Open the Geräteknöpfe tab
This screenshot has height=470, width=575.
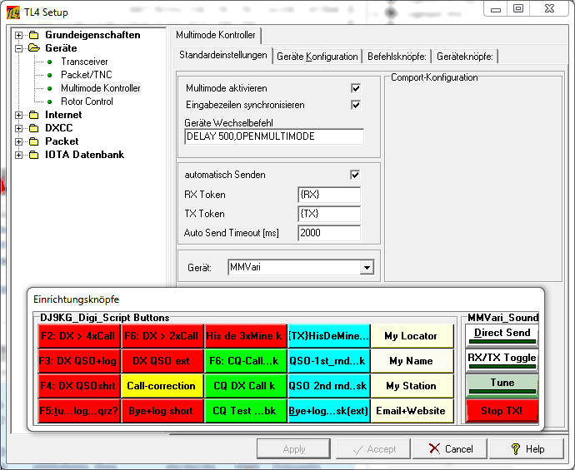(465, 57)
